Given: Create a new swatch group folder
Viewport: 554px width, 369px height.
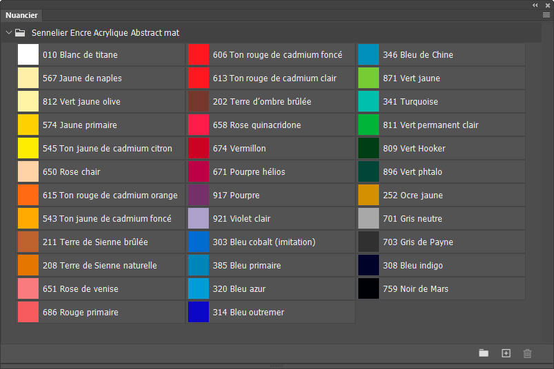Looking at the screenshot, I should (484, 352).
